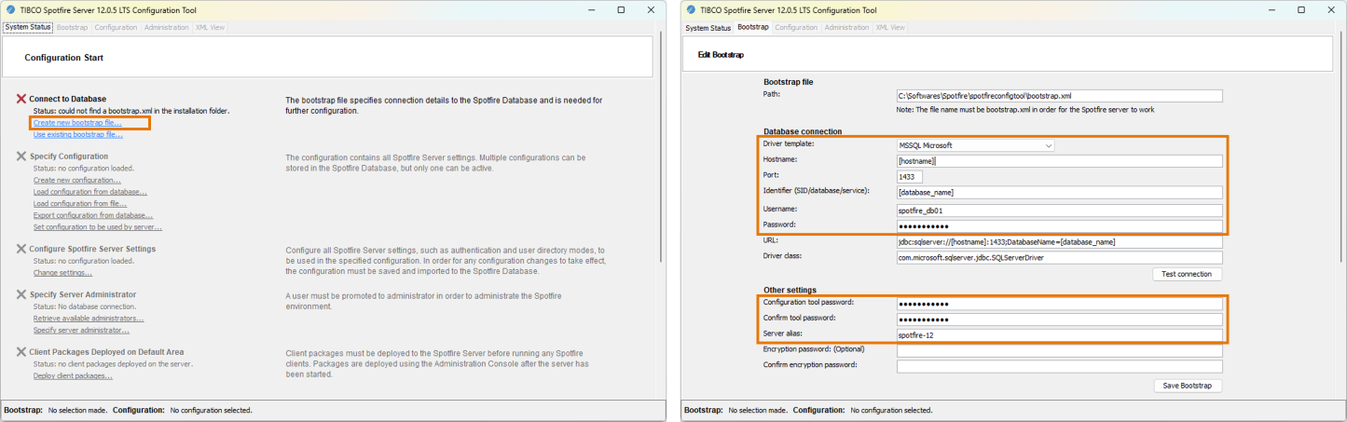Click the 'Specify Server Administrator' heading

[x=82, y=294]
